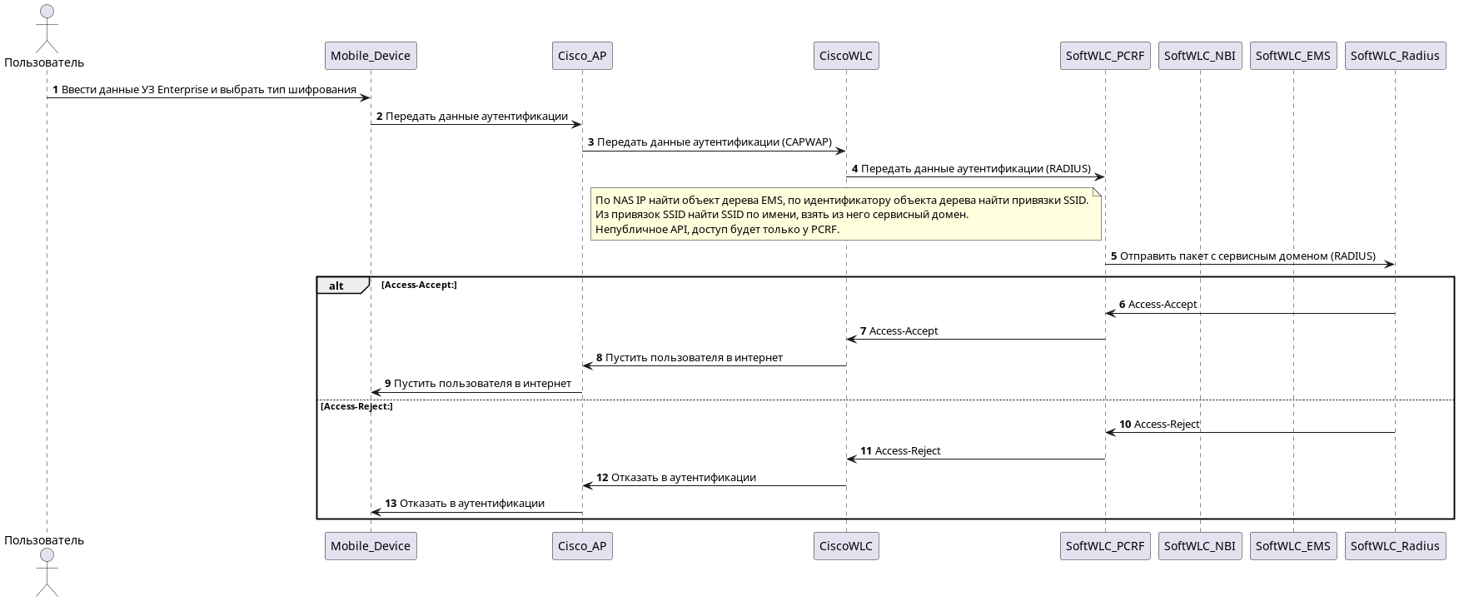Click the yellow note about NAS IP
The width and height of the screenshot is (1459, 601).
click(845, 215)
